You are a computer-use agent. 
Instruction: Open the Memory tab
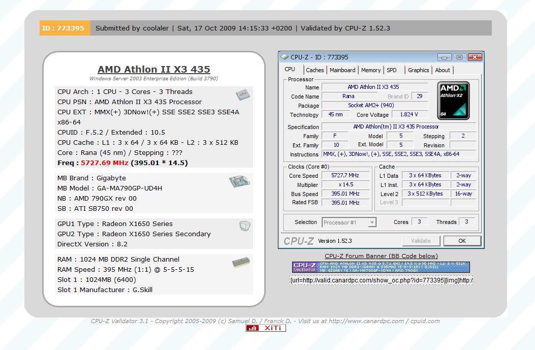tap(370, 70)
